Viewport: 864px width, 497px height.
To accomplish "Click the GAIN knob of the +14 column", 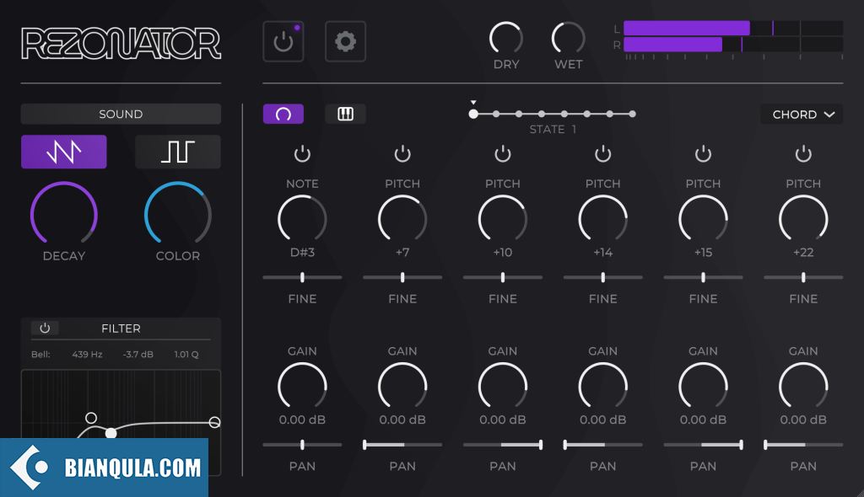I will [x=602, y=386].
